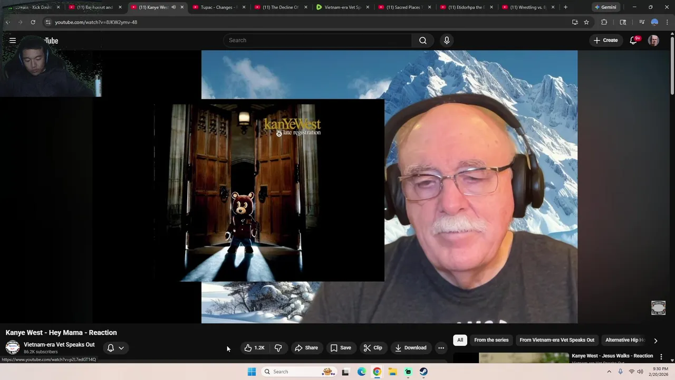Open File Explorer from the taskbar

click(x=392, y=372)
